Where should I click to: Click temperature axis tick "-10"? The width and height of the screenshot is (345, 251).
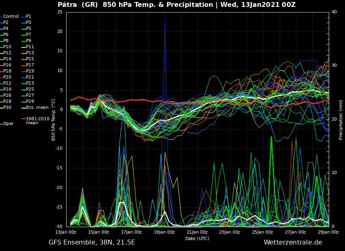(59, 149)
